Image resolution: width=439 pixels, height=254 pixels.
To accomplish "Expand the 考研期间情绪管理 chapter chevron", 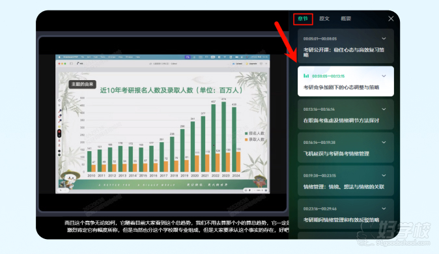I will [x=384, y=208].
